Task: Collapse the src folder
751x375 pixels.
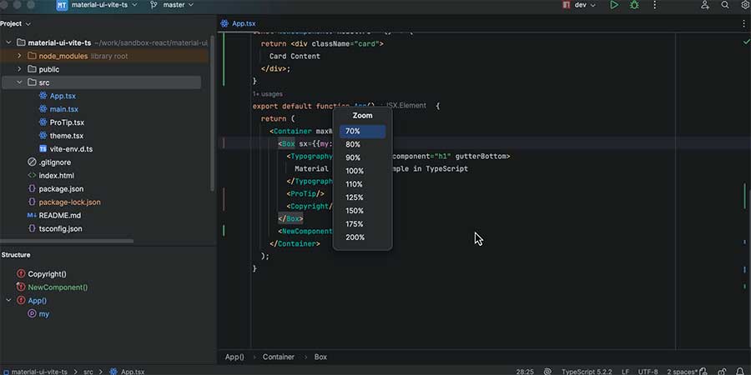Action: 20,82
